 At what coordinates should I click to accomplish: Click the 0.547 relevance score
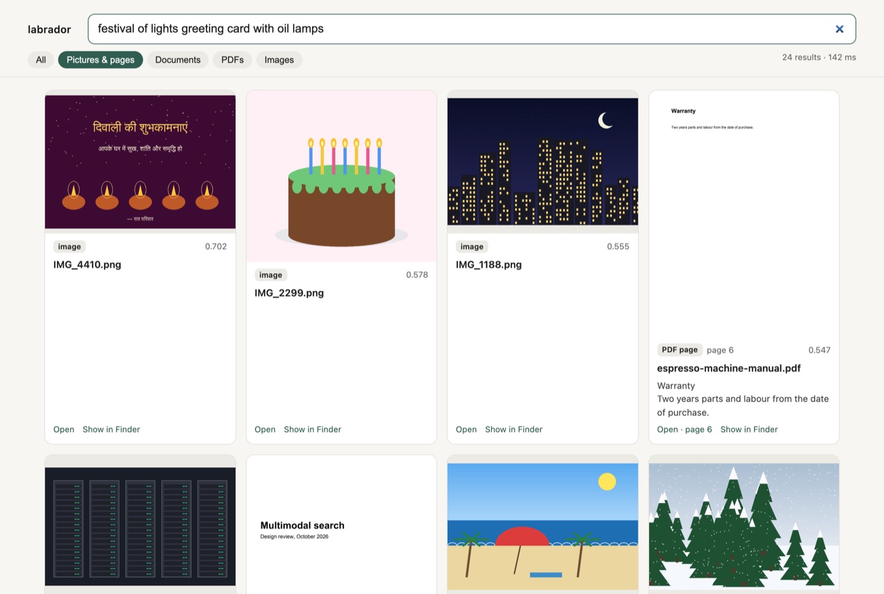tap(820, 350)
